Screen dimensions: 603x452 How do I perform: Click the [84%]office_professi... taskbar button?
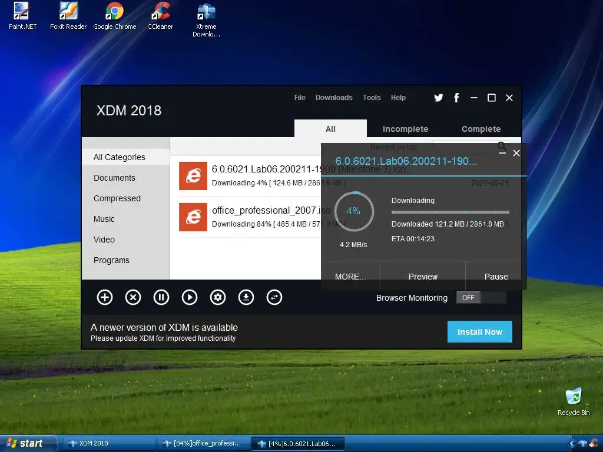click(203, 444)
